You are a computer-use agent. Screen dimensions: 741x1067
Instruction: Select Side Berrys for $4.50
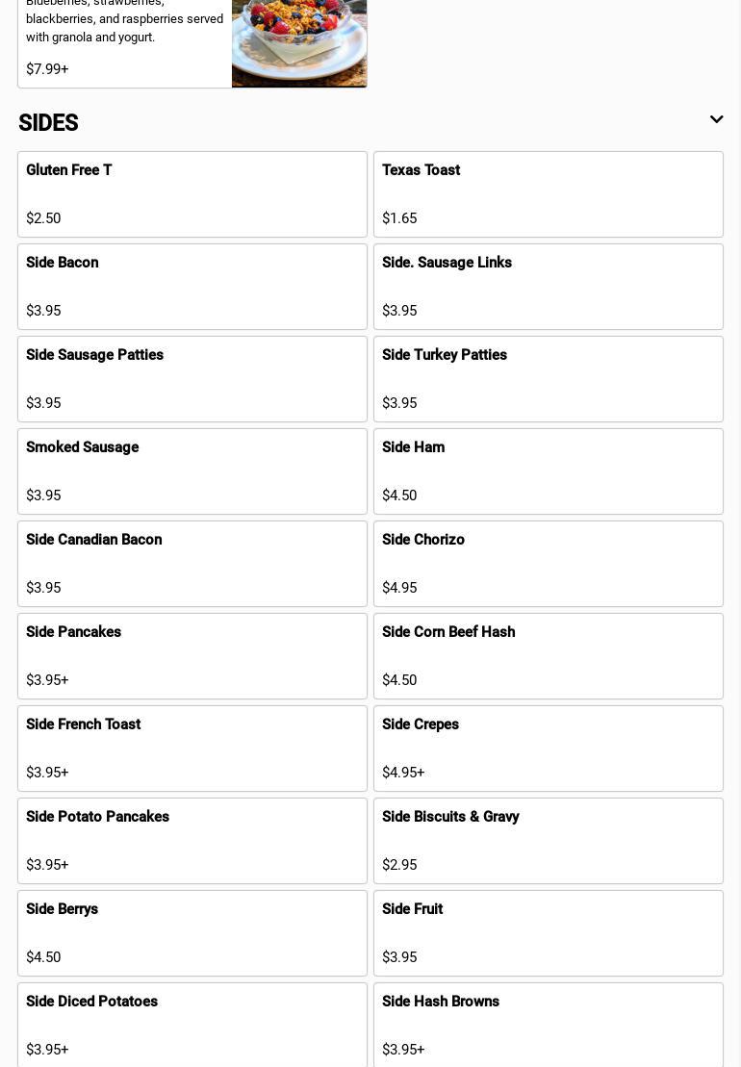pos(192,933)
